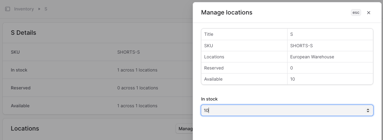Select the Manage locations heading
The image size is (383, 140).
pos(227,12)
